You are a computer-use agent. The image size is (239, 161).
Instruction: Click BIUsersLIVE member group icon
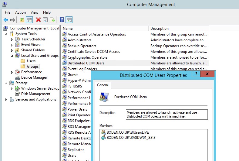pyautogui.click(x=104, y=132)
